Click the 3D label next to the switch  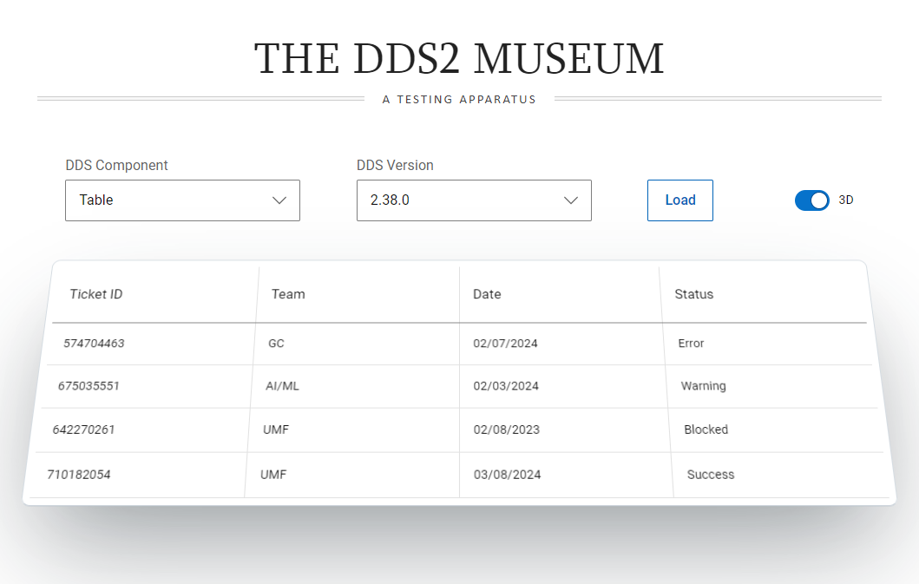pos(845,200)
